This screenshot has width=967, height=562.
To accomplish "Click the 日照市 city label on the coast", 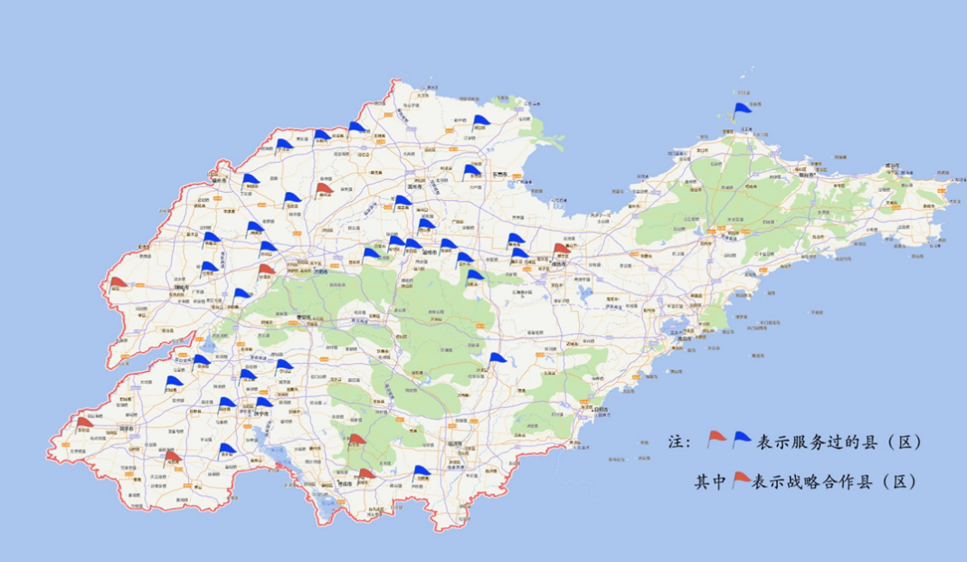I will pyautogui.click(x=600, y=409).
